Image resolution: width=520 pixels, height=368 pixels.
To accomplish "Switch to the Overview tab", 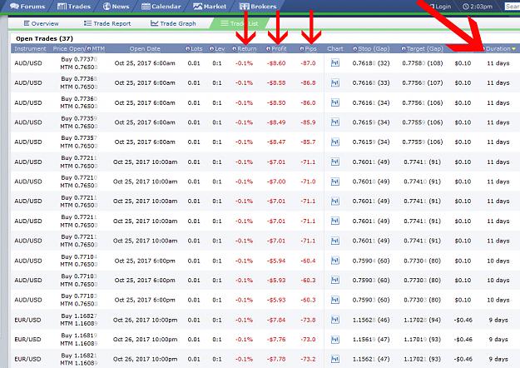I will coord(41,23).
